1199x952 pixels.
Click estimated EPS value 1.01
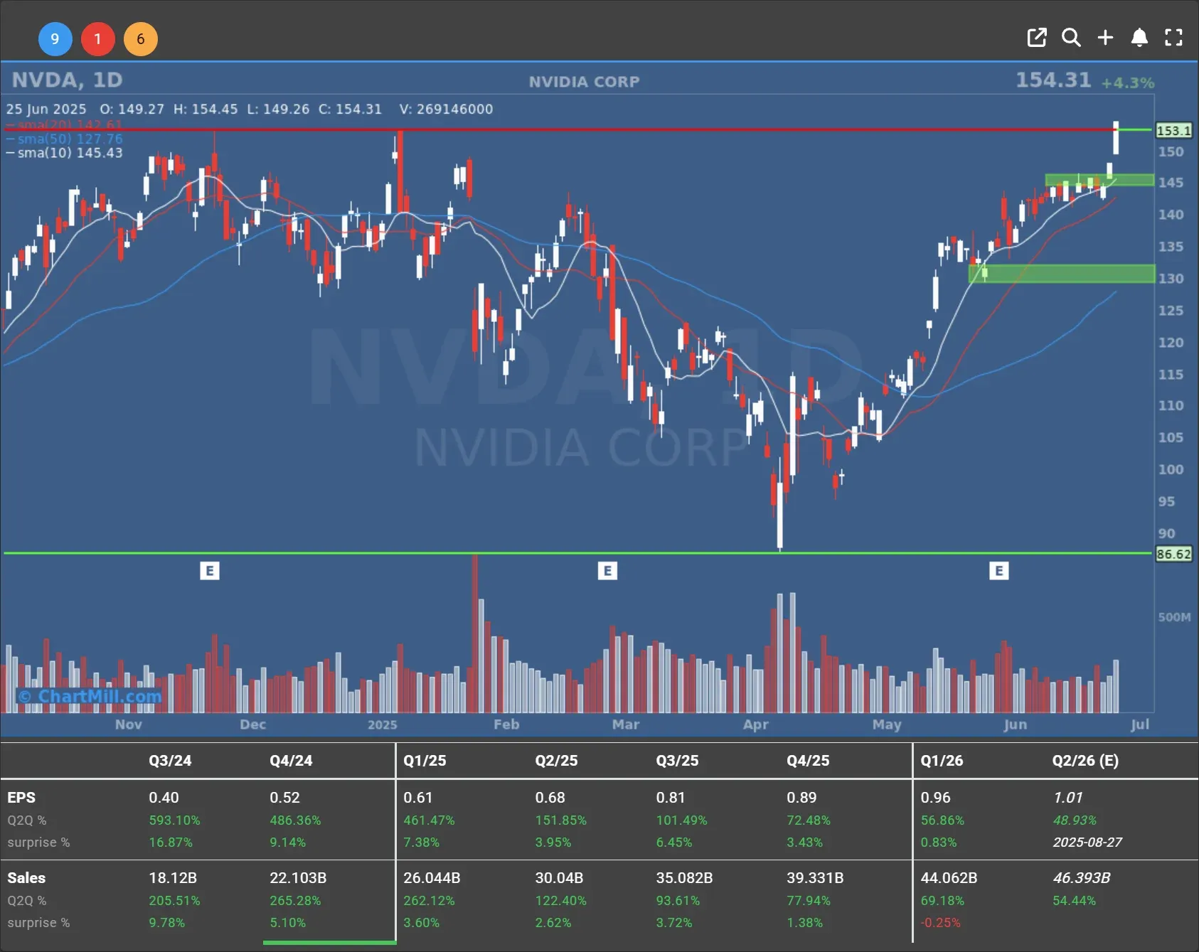(x=1067, y=798)
